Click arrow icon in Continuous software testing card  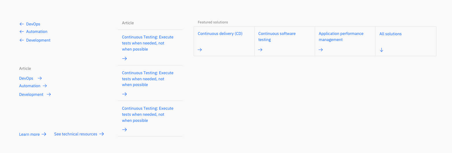click(260, 50)
